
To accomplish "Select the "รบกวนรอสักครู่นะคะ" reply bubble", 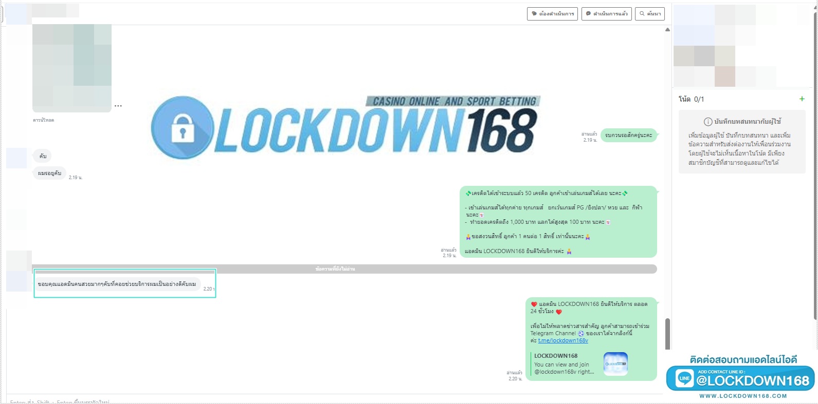I will click(x=628, y=136).
